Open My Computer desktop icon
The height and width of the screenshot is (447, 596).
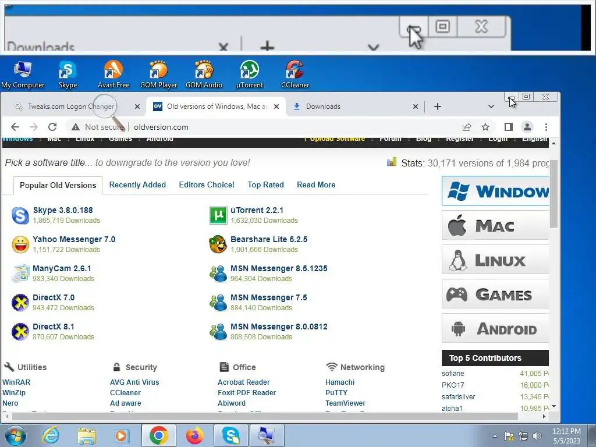[23, 74]
